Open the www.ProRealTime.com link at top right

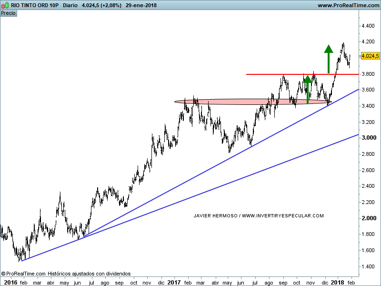[x=348, y=5]
